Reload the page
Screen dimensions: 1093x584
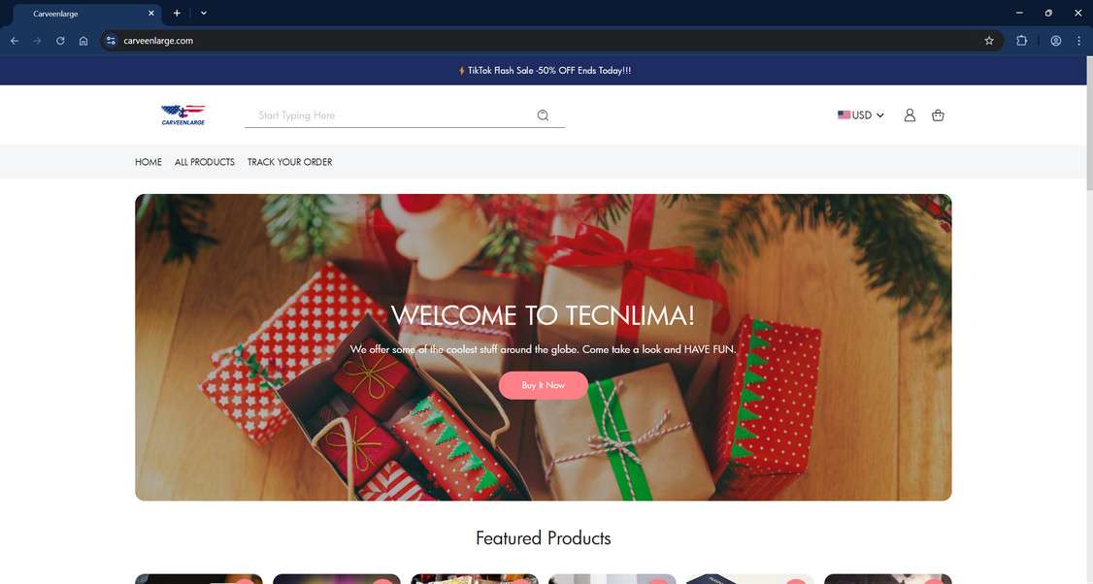60,41
